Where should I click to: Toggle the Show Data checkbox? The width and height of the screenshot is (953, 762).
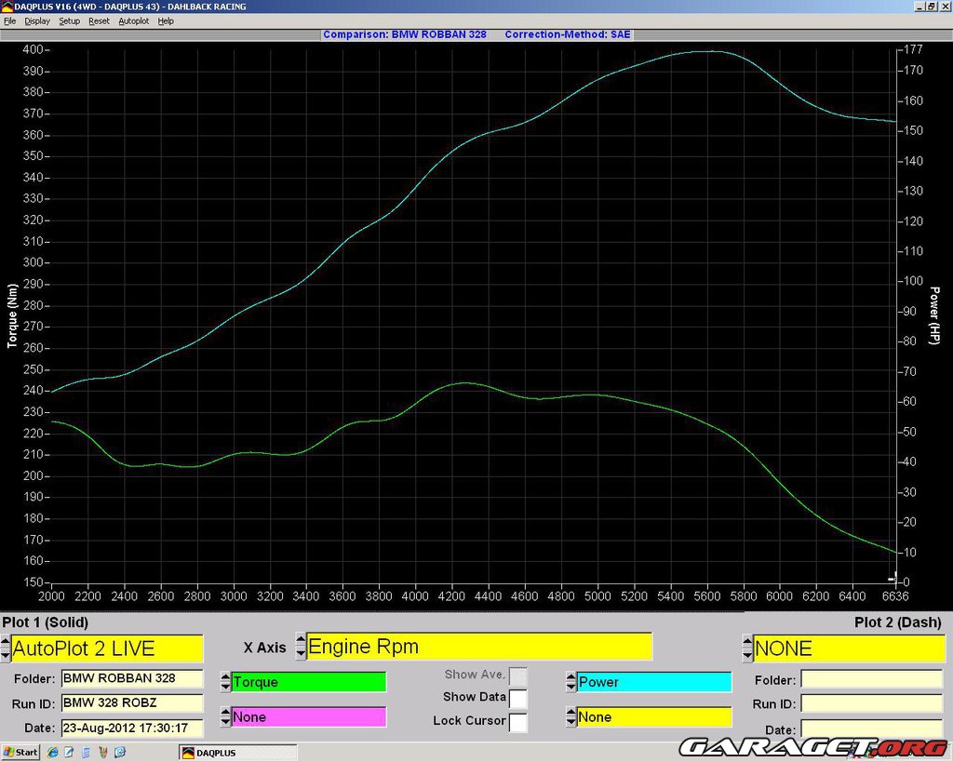point(517,698)
